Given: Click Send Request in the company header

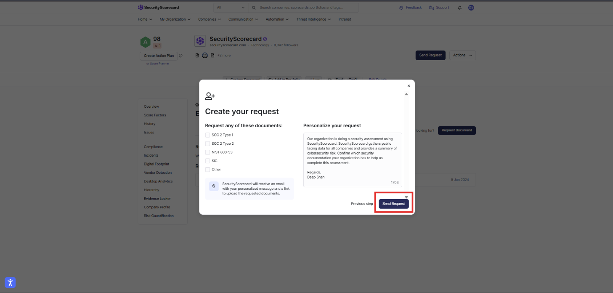Looking at the screenshot, I should 430,55.
